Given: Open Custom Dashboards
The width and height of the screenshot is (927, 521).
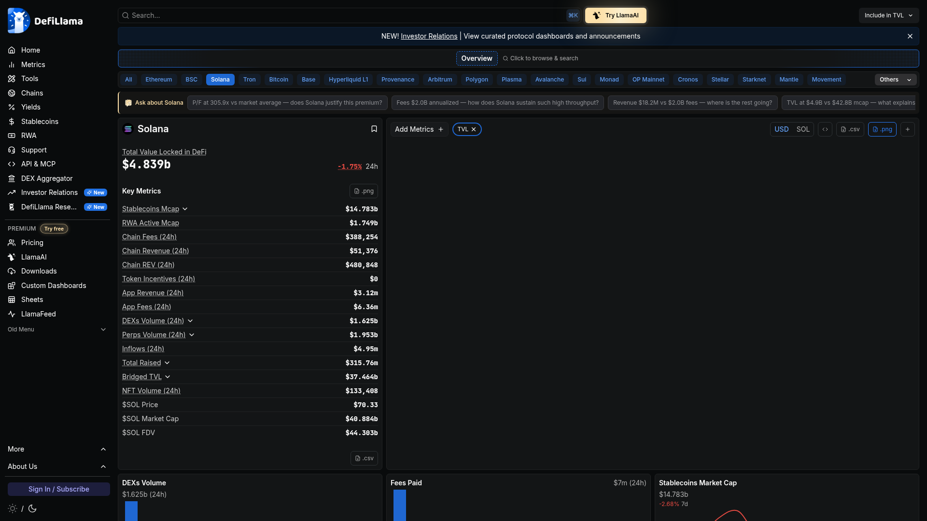Looking at the screenshot, I should click(x=54, y=286).
